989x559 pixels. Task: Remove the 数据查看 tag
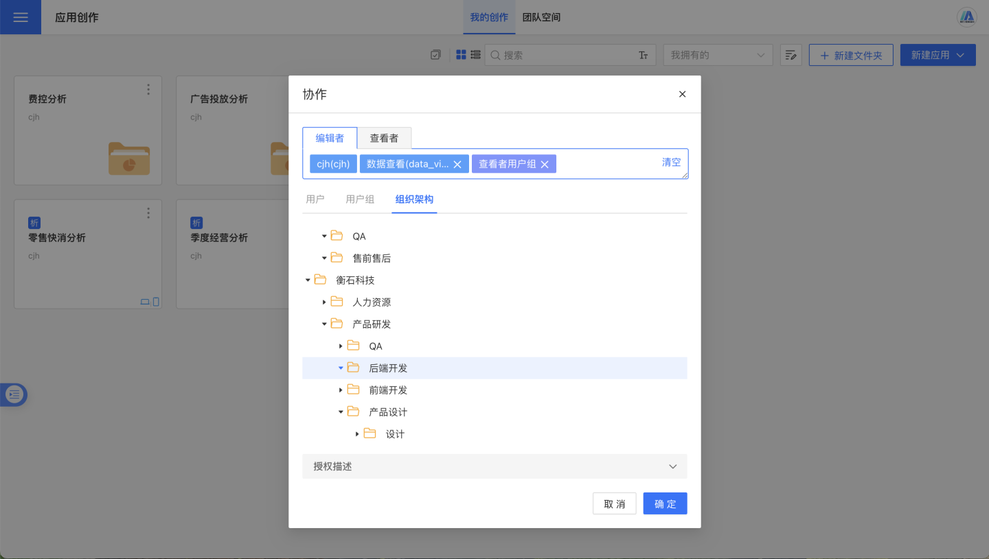pos(457,164)
